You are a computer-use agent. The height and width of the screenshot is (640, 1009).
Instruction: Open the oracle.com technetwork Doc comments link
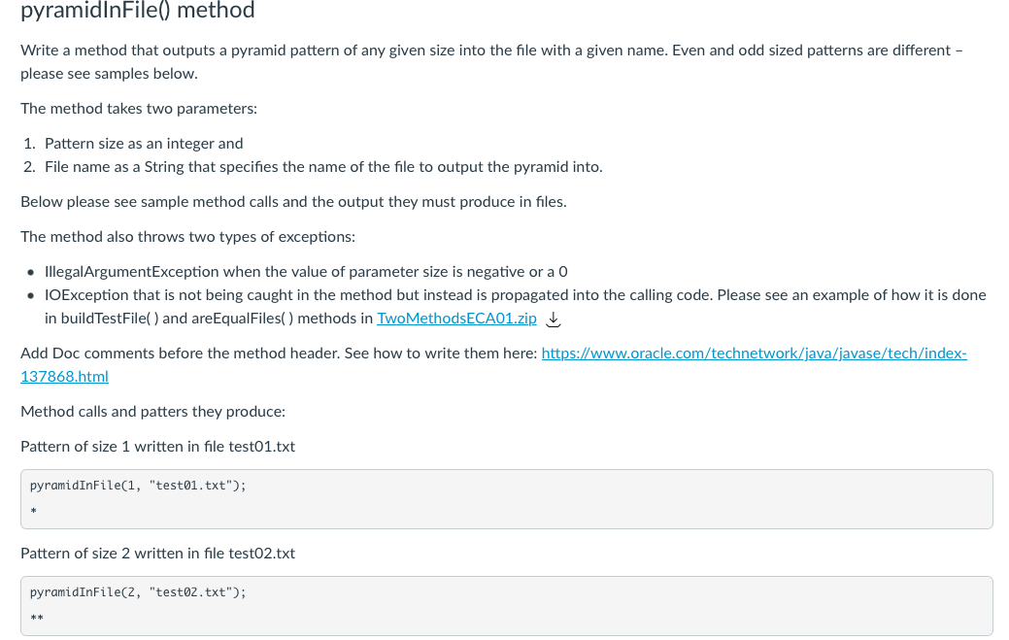[755, 354]
